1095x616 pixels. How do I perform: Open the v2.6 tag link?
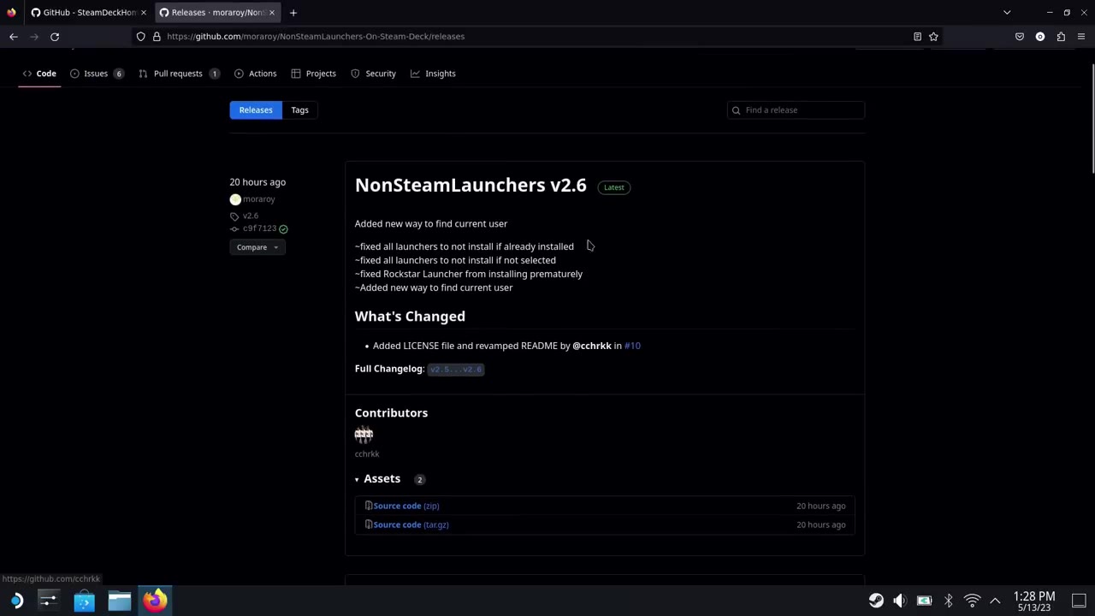click(251, 216)
